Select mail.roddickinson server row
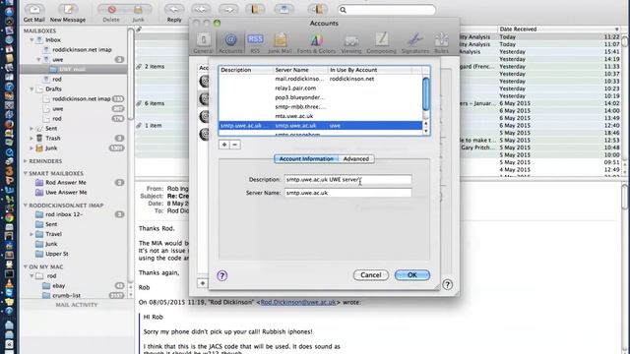This screenshot has width=630, height=354. [x=321, y=79]
